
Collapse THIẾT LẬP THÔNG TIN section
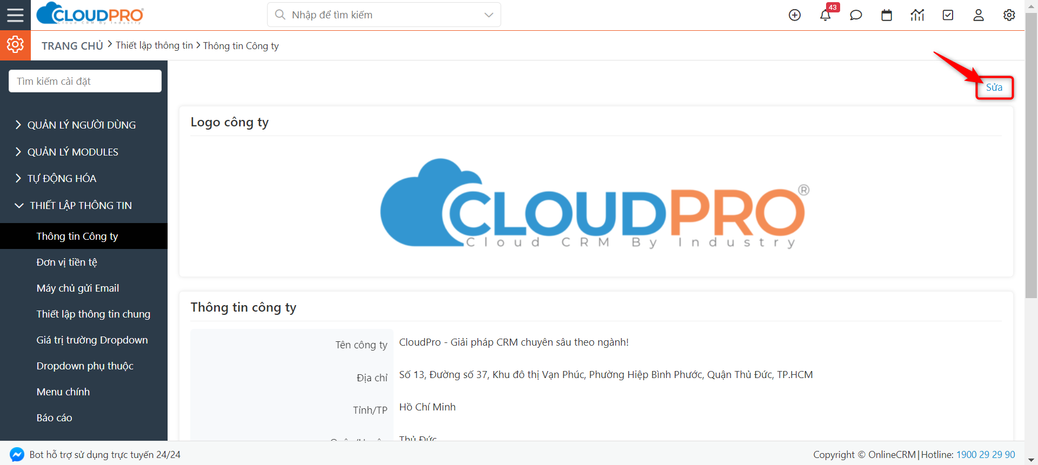tap(74, 205)
